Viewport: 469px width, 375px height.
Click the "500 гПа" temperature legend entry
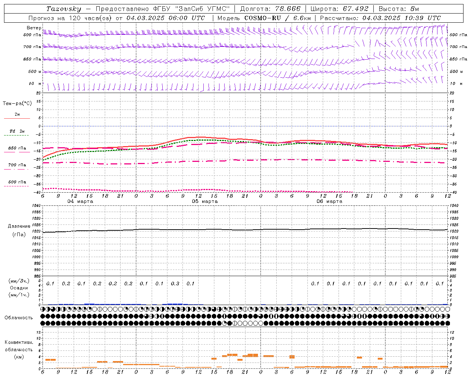click(17, 182)
